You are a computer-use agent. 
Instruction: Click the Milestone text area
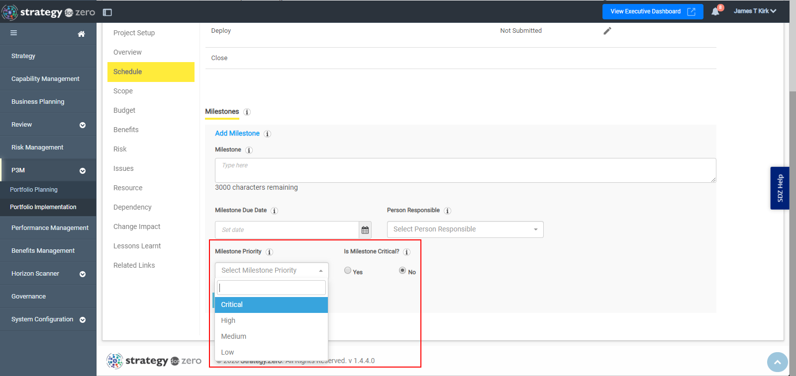click(465, 170)
